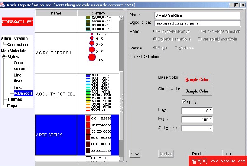Click the Help button
The width and height of the screenshot is (247, 166).
227,153
